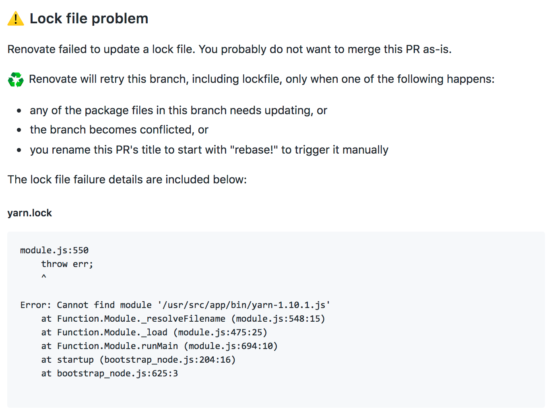This screenshot has width=553, height=415.
Task: Click the "branch becomes conflicted" bullet item
Action: [119, 129]
